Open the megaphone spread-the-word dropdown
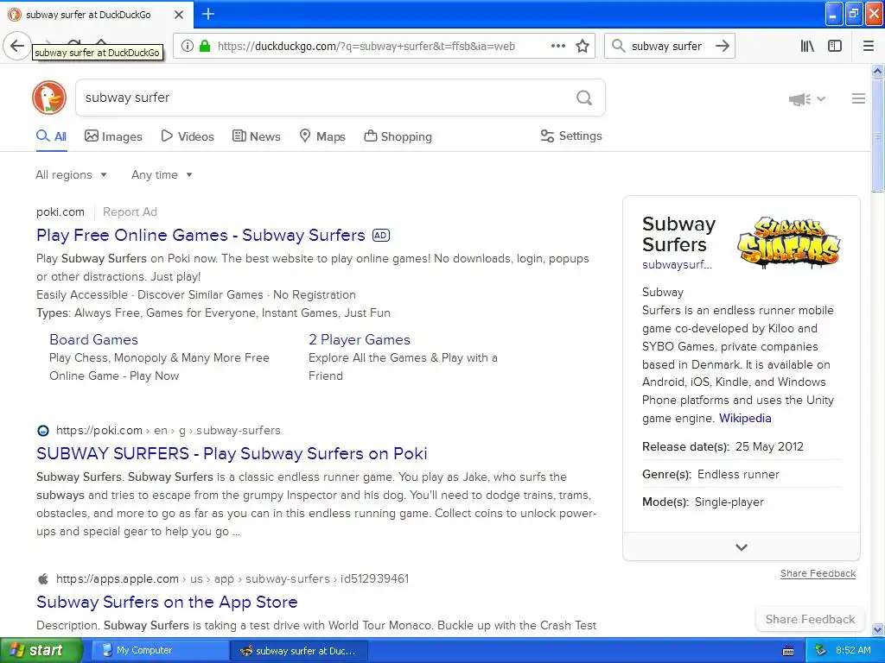Screen dimensions: 885x663 tap(807, 99)
